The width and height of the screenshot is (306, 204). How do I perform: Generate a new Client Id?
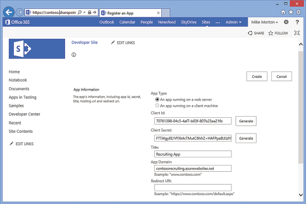click(x=246, y=121)
